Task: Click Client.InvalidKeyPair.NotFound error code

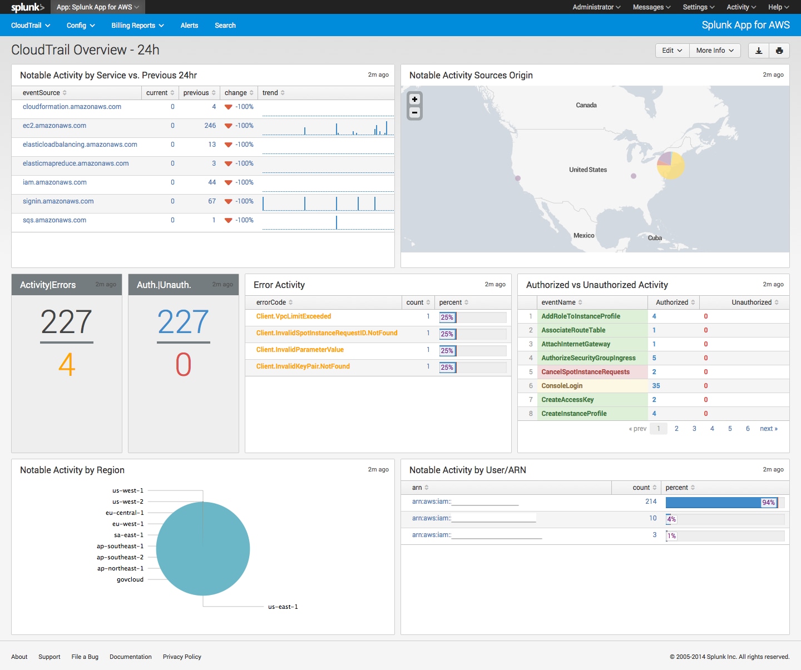Action: click(303, 366)
